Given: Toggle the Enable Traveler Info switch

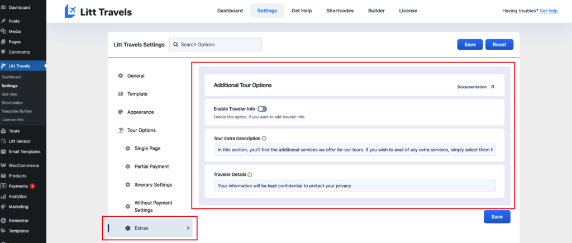Looking at the screenshot, I should coord(263,109).
